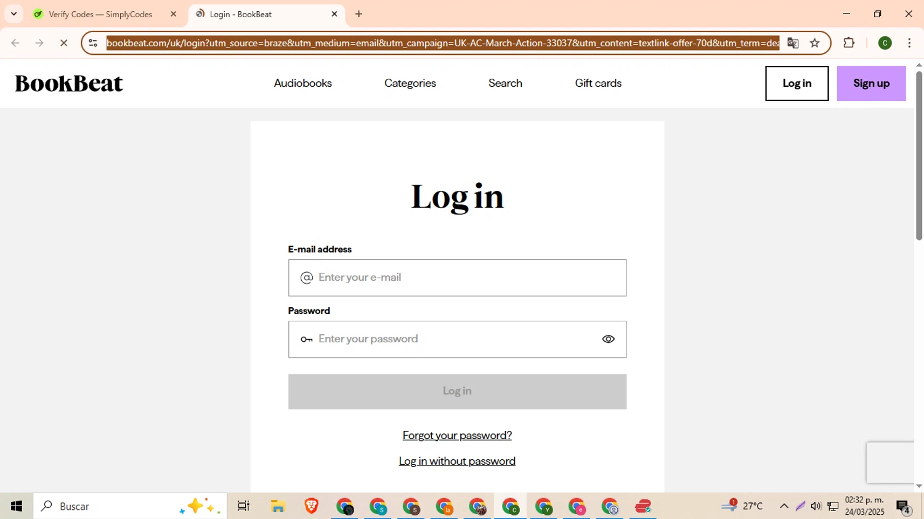This screenshot has width=924, height=519.
Task: Open the notification center icon
Action: (x=904, y=507)
